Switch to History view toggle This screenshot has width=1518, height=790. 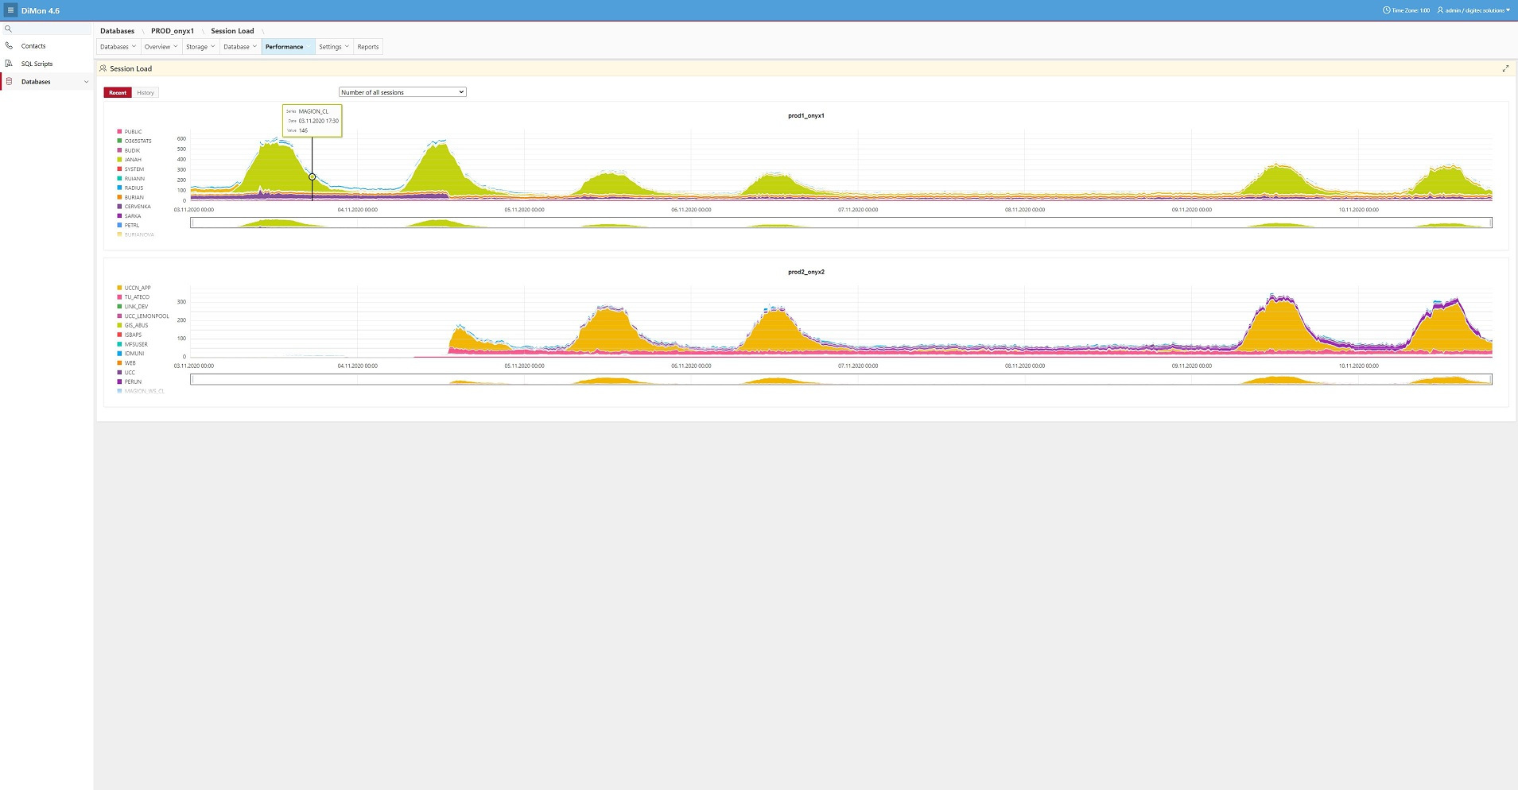pyautogui.click(x=146, y=93)
